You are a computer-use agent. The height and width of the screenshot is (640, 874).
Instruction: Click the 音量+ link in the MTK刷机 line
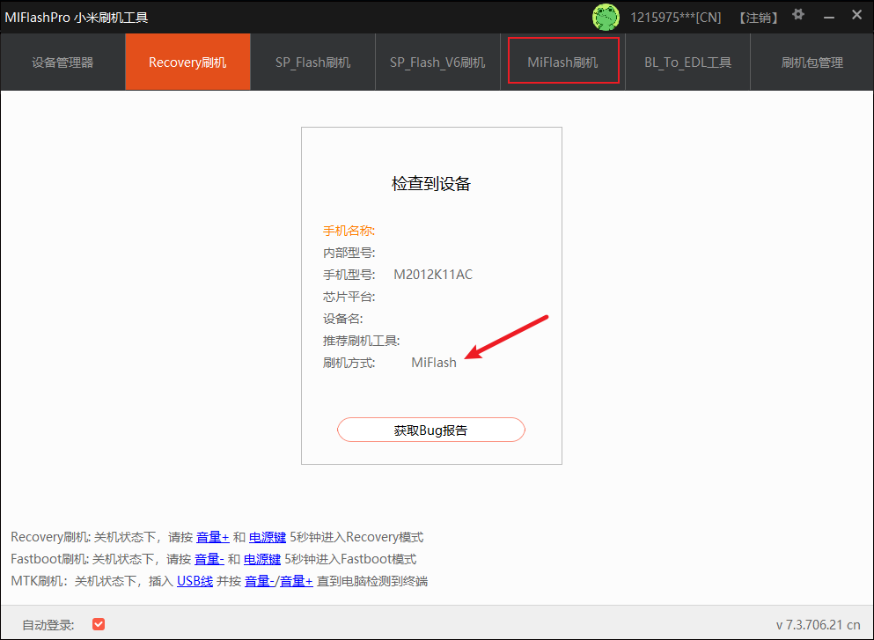point(296,582)
